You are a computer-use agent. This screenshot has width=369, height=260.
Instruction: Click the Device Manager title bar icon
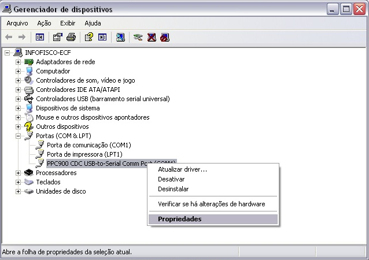click(6, 9)
